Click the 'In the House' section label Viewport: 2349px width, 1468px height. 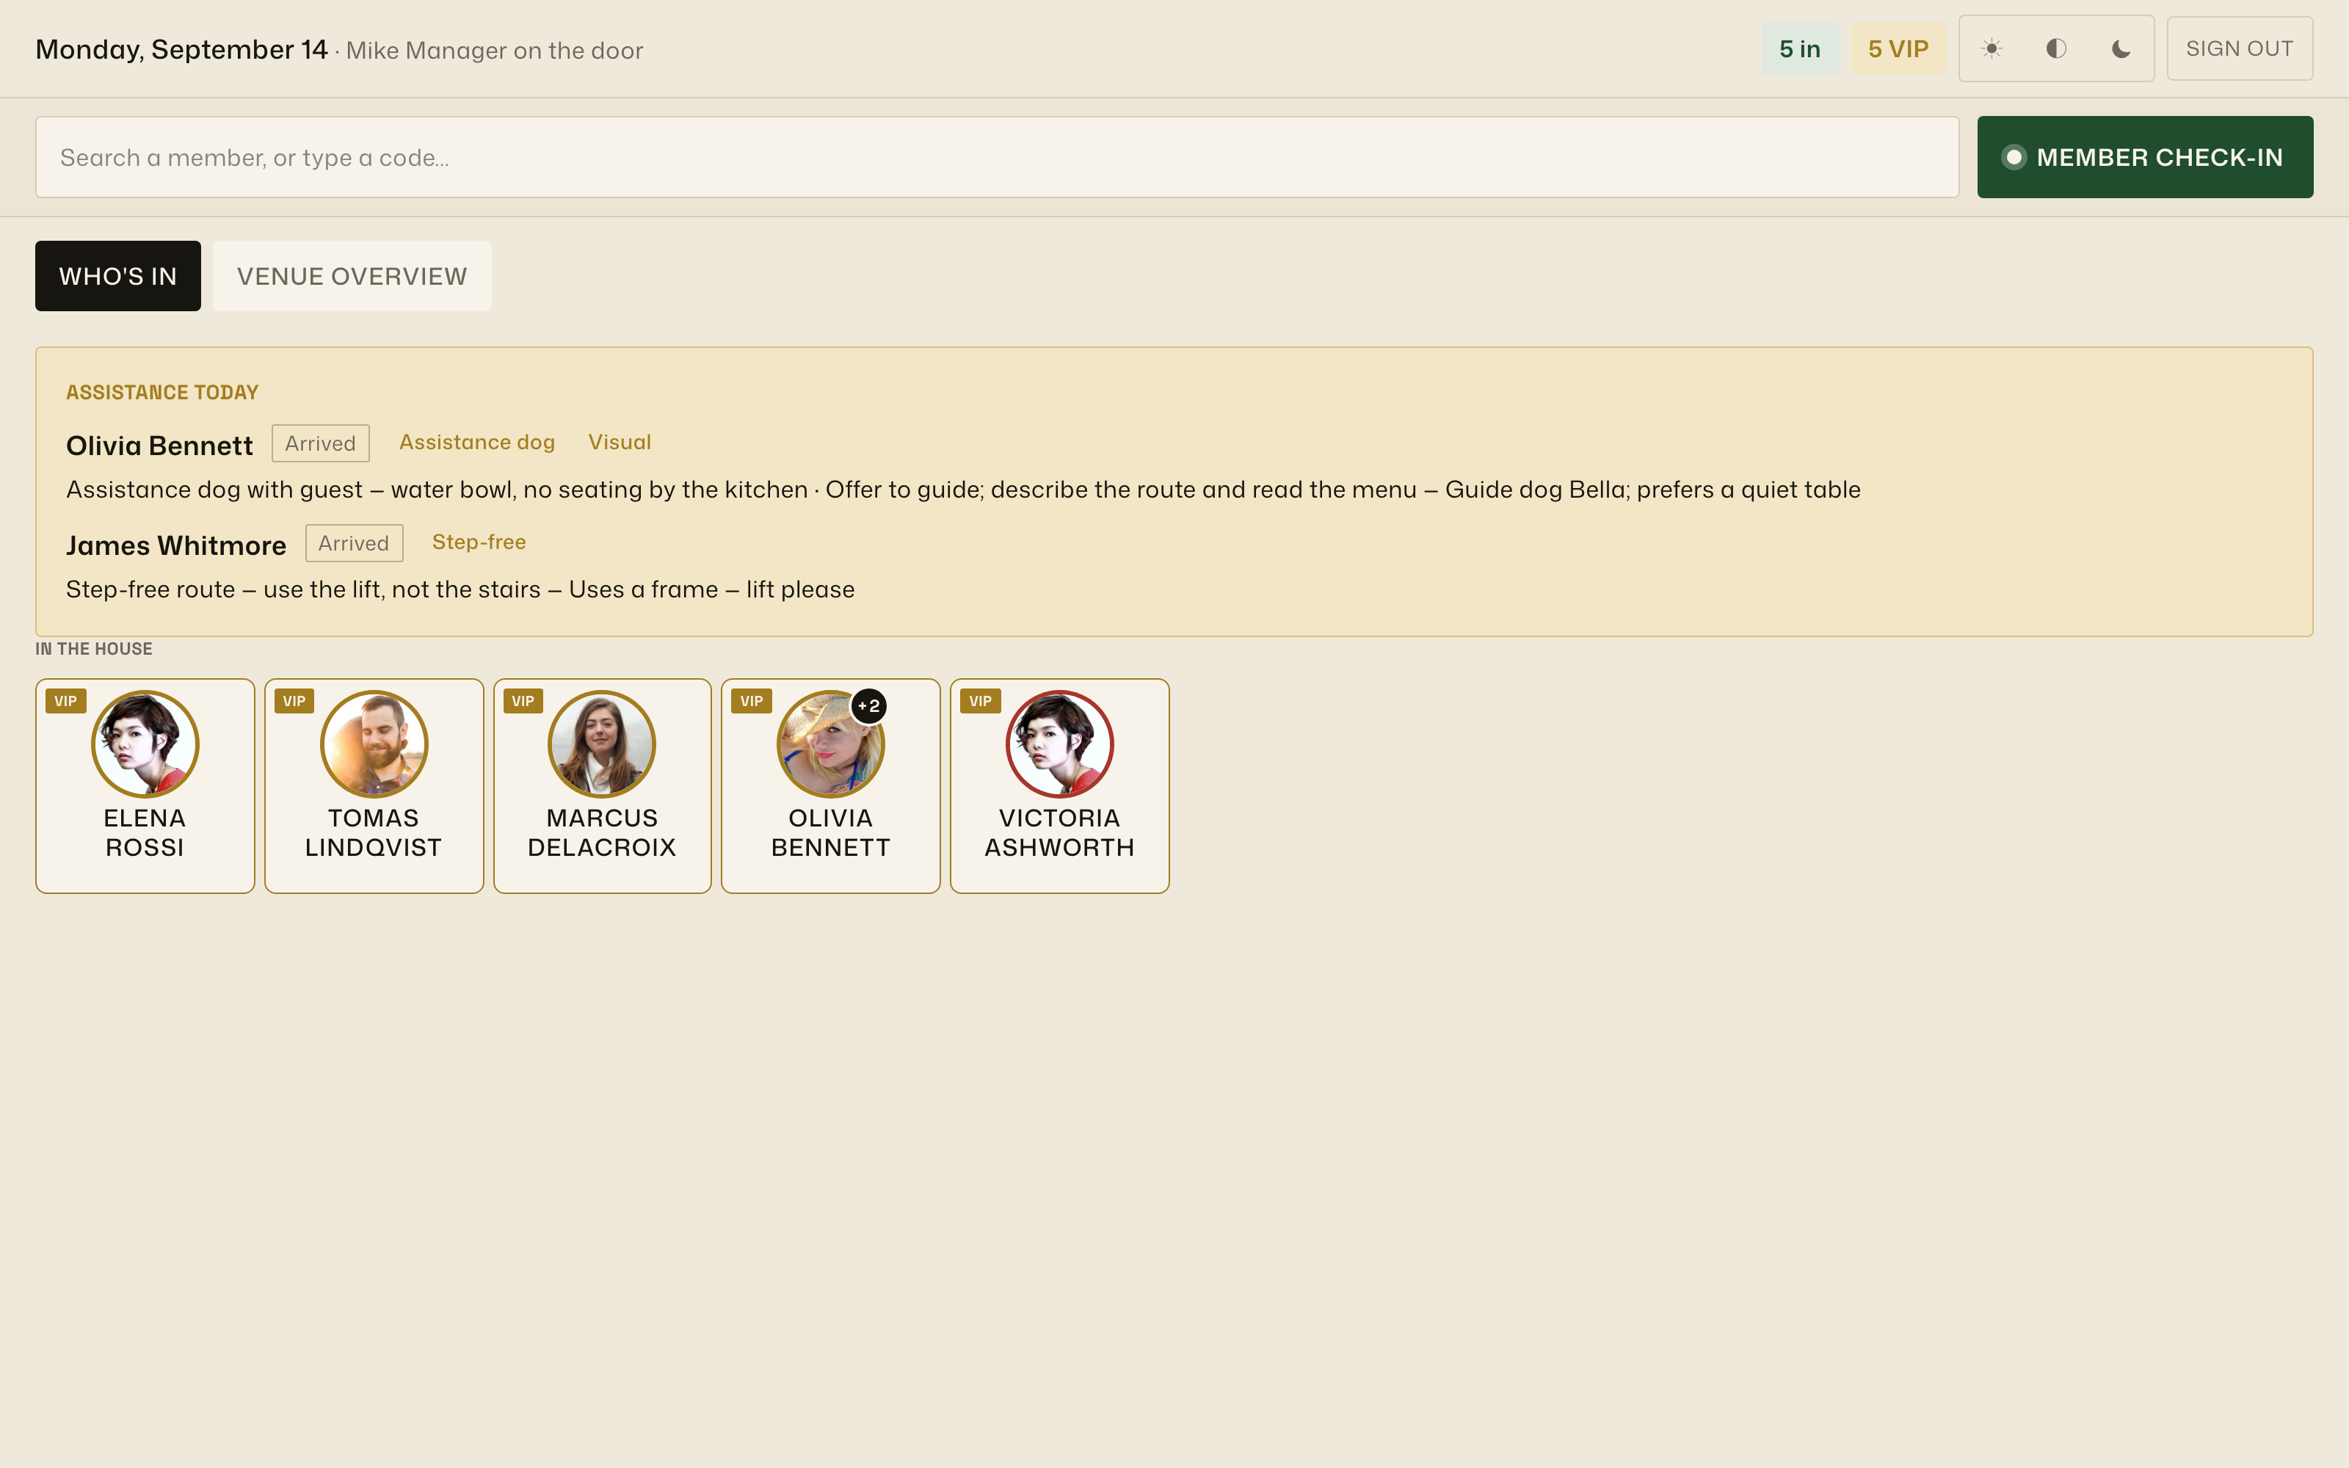click(x=94, y=649)
